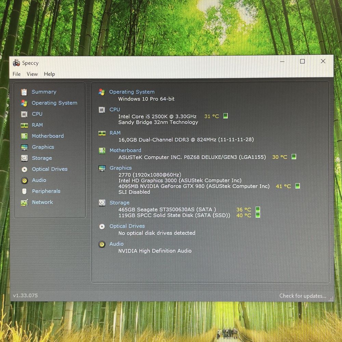Viewport: 342px width, 342px height.
Task: Select Storage in the sidebar
Action: 42,158
